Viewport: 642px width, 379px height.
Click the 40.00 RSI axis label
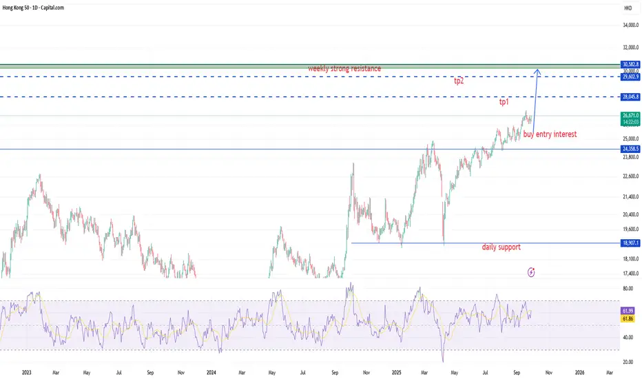click(628, 338)
